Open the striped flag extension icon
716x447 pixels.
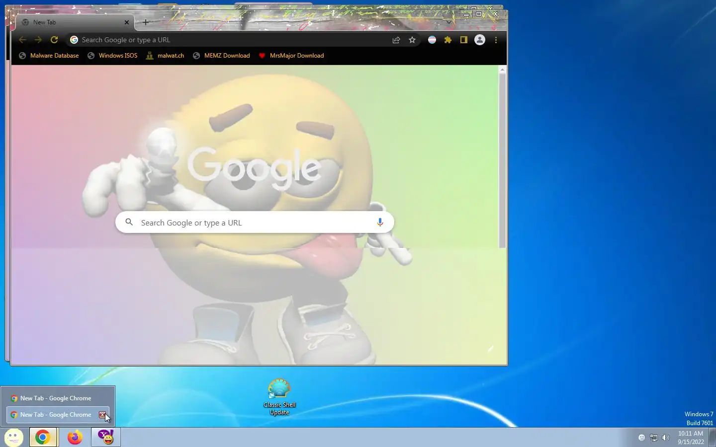coord(432,40)
